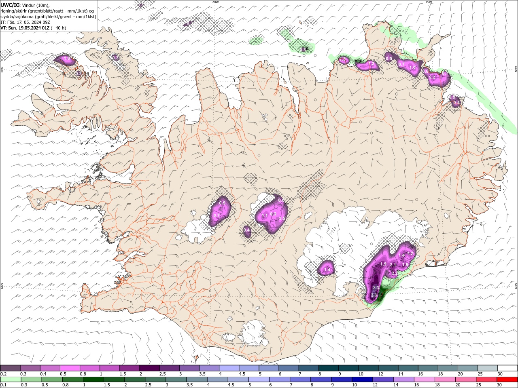Click the 'slydda/snjókoma' legend description line
Viewport: 518px width, 388px height.
click(48, 17)
